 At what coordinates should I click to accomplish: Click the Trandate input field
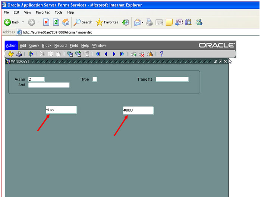click(x=172, y=79)
